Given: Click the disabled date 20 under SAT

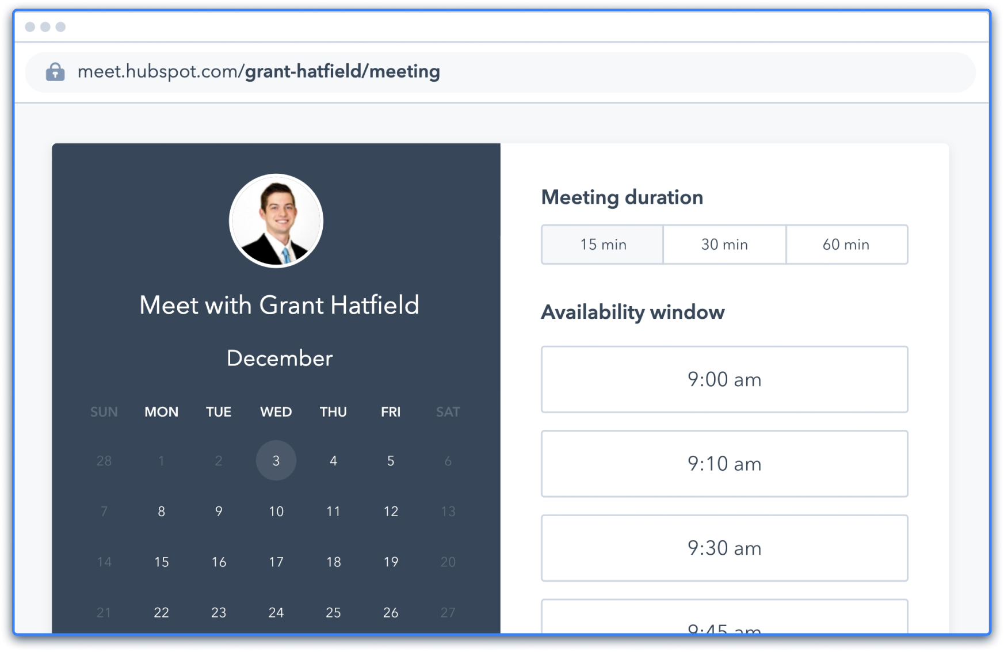Looking at the screenshot, I should pos(448,562).
